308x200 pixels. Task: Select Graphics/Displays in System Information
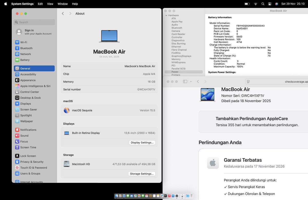(181, 56)
